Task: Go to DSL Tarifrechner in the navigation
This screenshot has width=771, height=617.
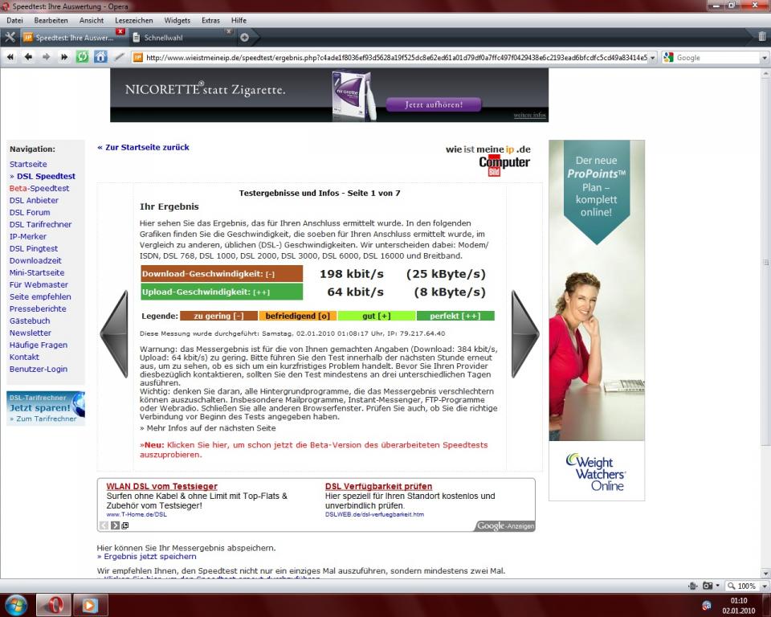Action: [40, 224]
